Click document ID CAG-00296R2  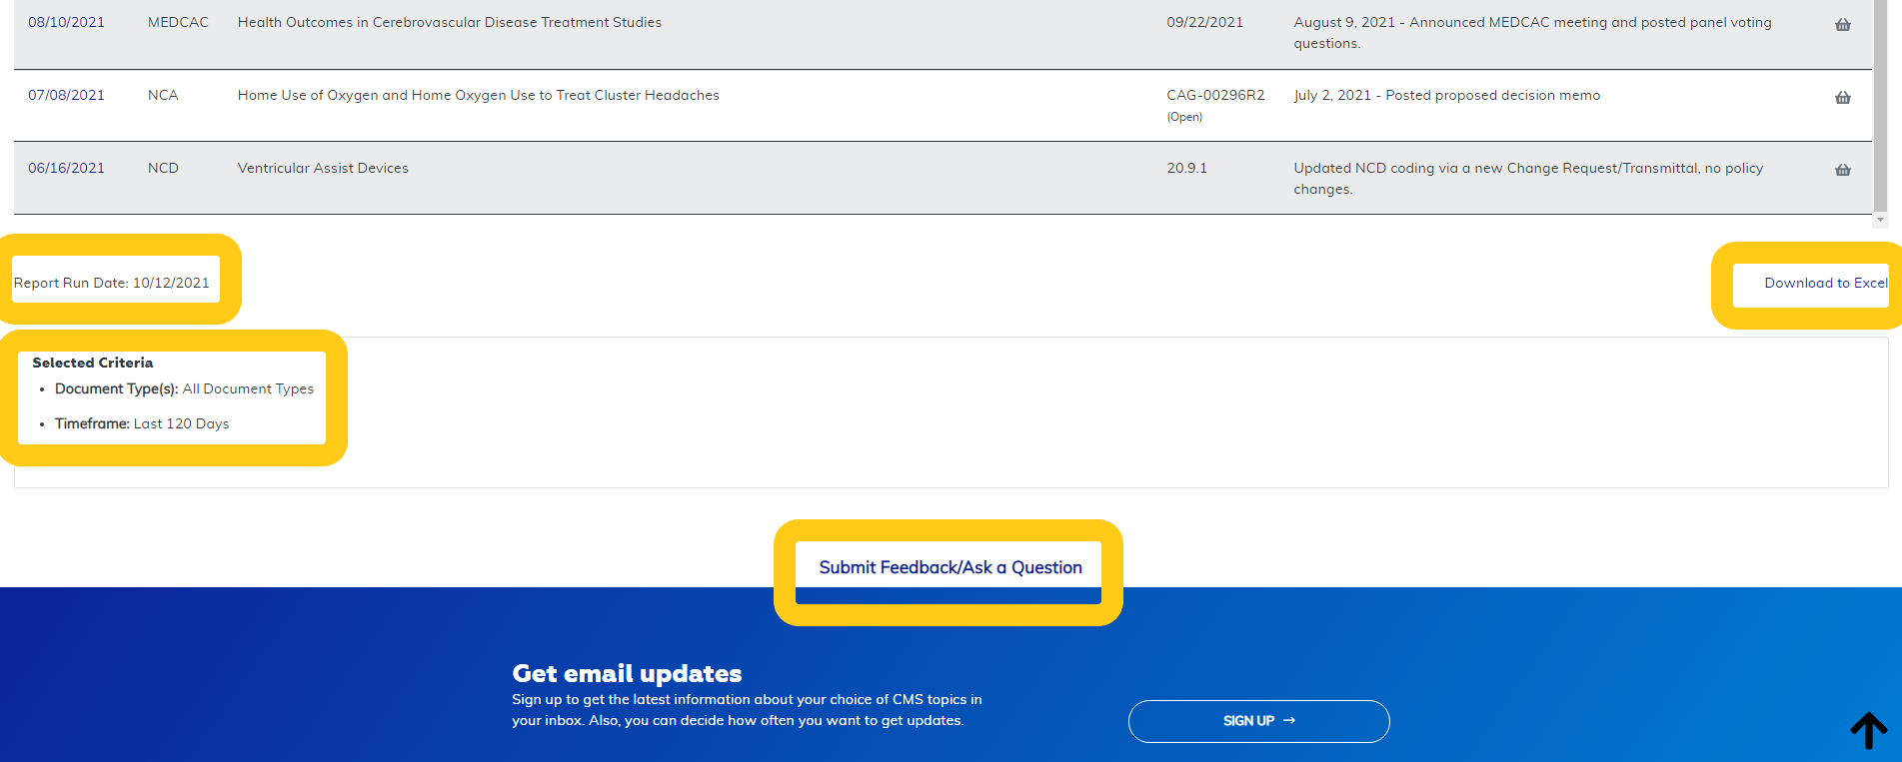pyautogui.click(x=1214, y=96)
